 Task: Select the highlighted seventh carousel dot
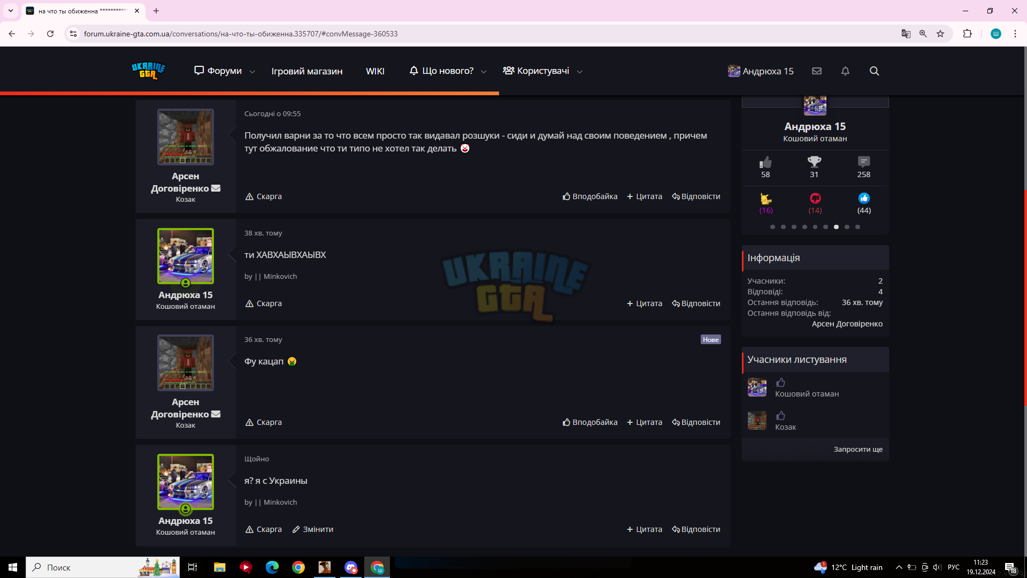tap(836, 227)
